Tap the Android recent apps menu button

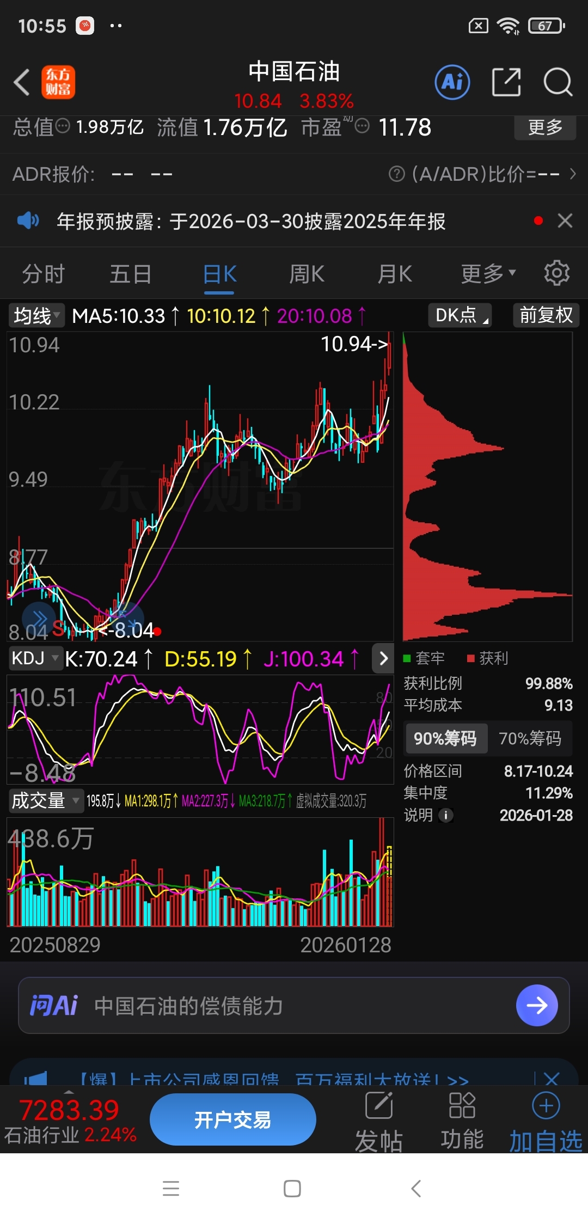[171, 1188]
